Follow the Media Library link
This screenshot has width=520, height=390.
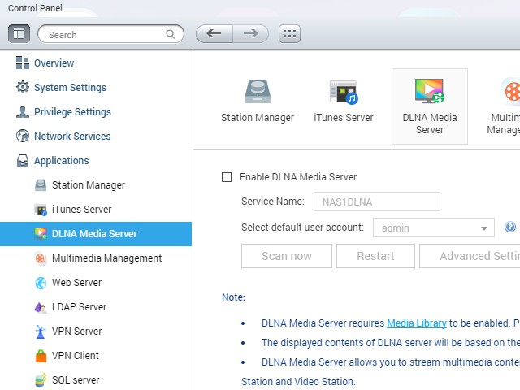[x=417, y=323]
